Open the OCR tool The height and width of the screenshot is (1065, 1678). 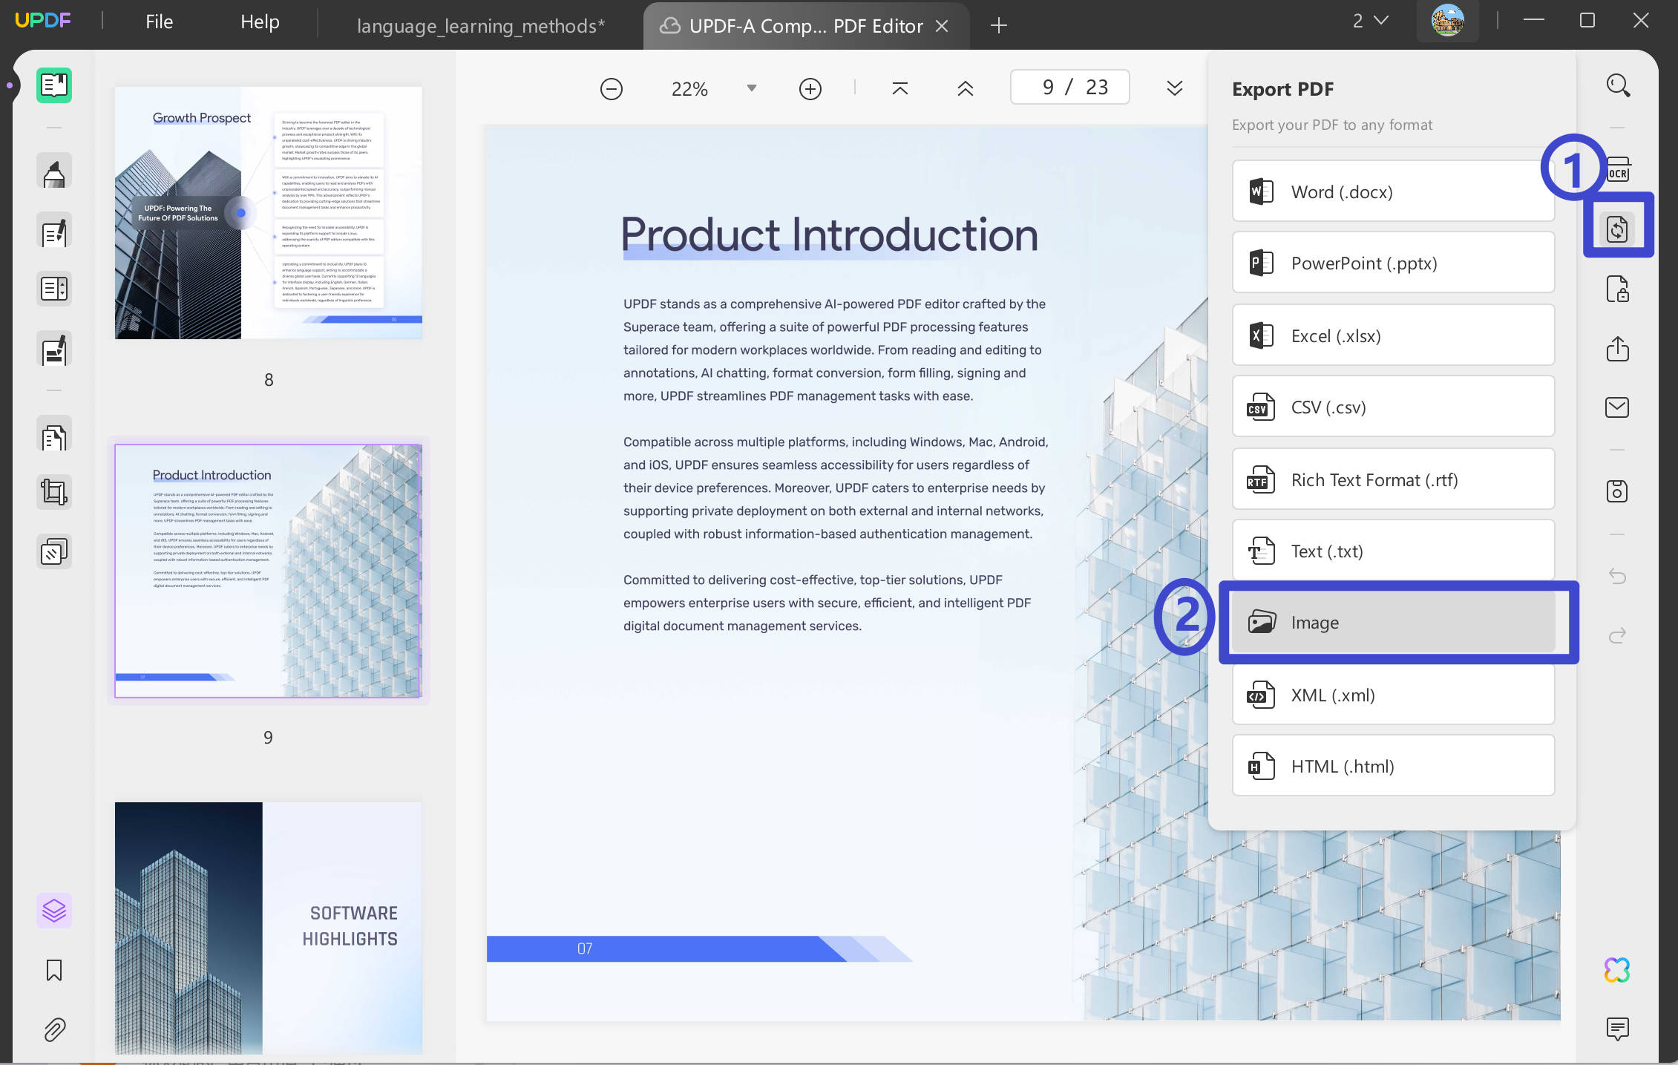1618,169
